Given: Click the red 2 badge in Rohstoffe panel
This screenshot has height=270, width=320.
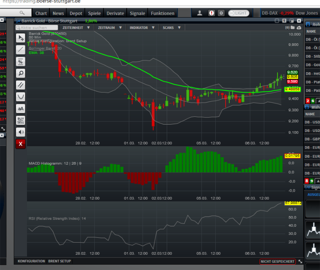Looking at the screenshot, I should pos(308,101).
